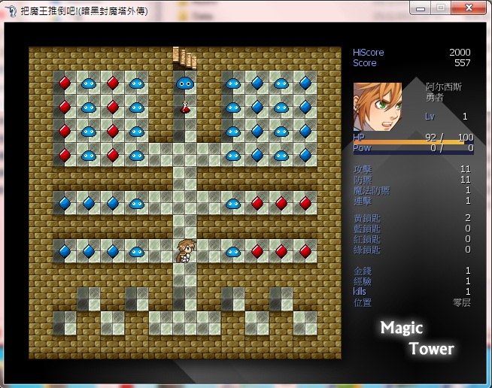Click the 防禦 defense stat label
This screenshot has height=388, width=492.
click(363, 180)
